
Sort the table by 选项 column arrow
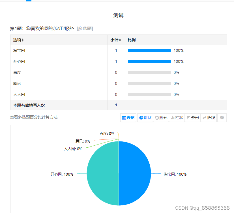tap(23, 40)
